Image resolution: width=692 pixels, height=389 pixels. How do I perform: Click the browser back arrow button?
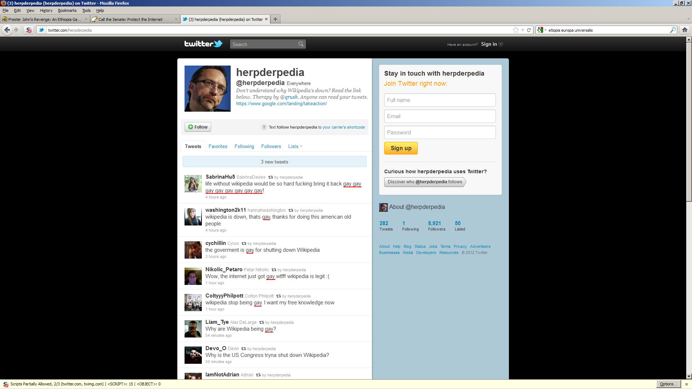coord(7,30)
